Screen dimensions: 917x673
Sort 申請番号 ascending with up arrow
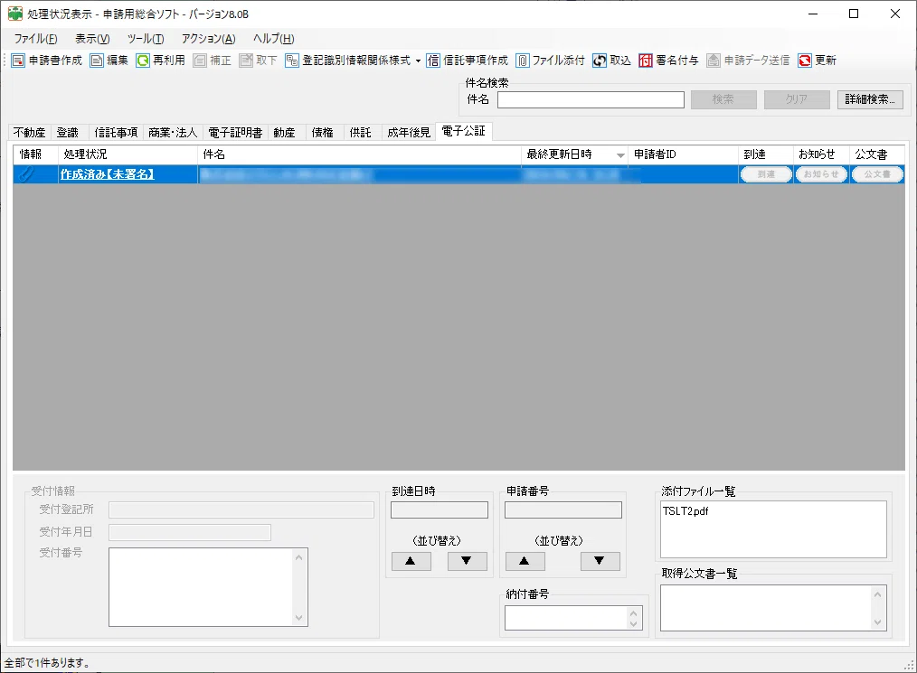[x=525, y=561]
